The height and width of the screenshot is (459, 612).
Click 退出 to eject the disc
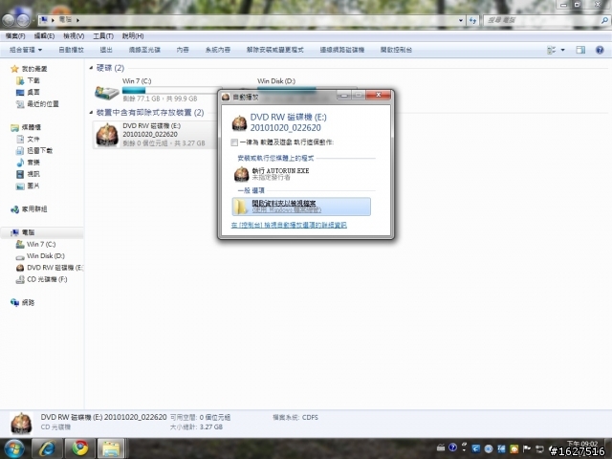pyautogui.click(x=106, y=50)
